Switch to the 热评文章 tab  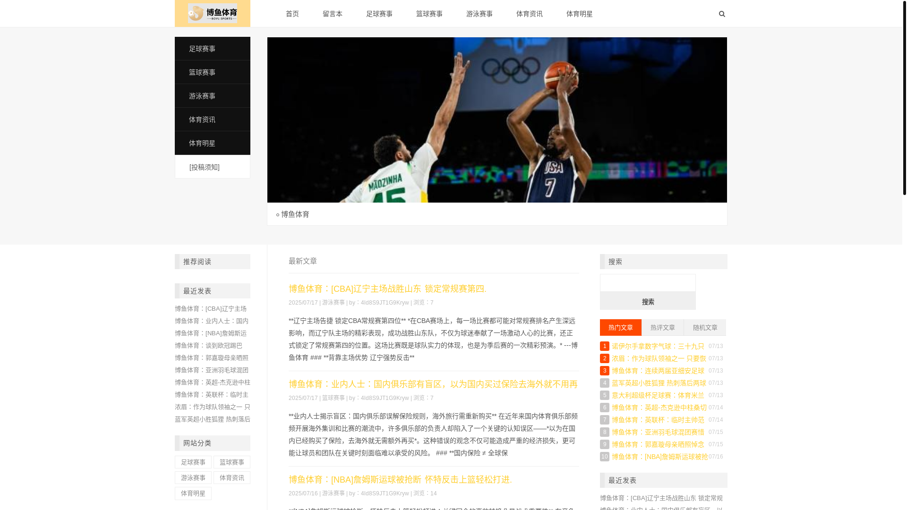pos(663,327)
